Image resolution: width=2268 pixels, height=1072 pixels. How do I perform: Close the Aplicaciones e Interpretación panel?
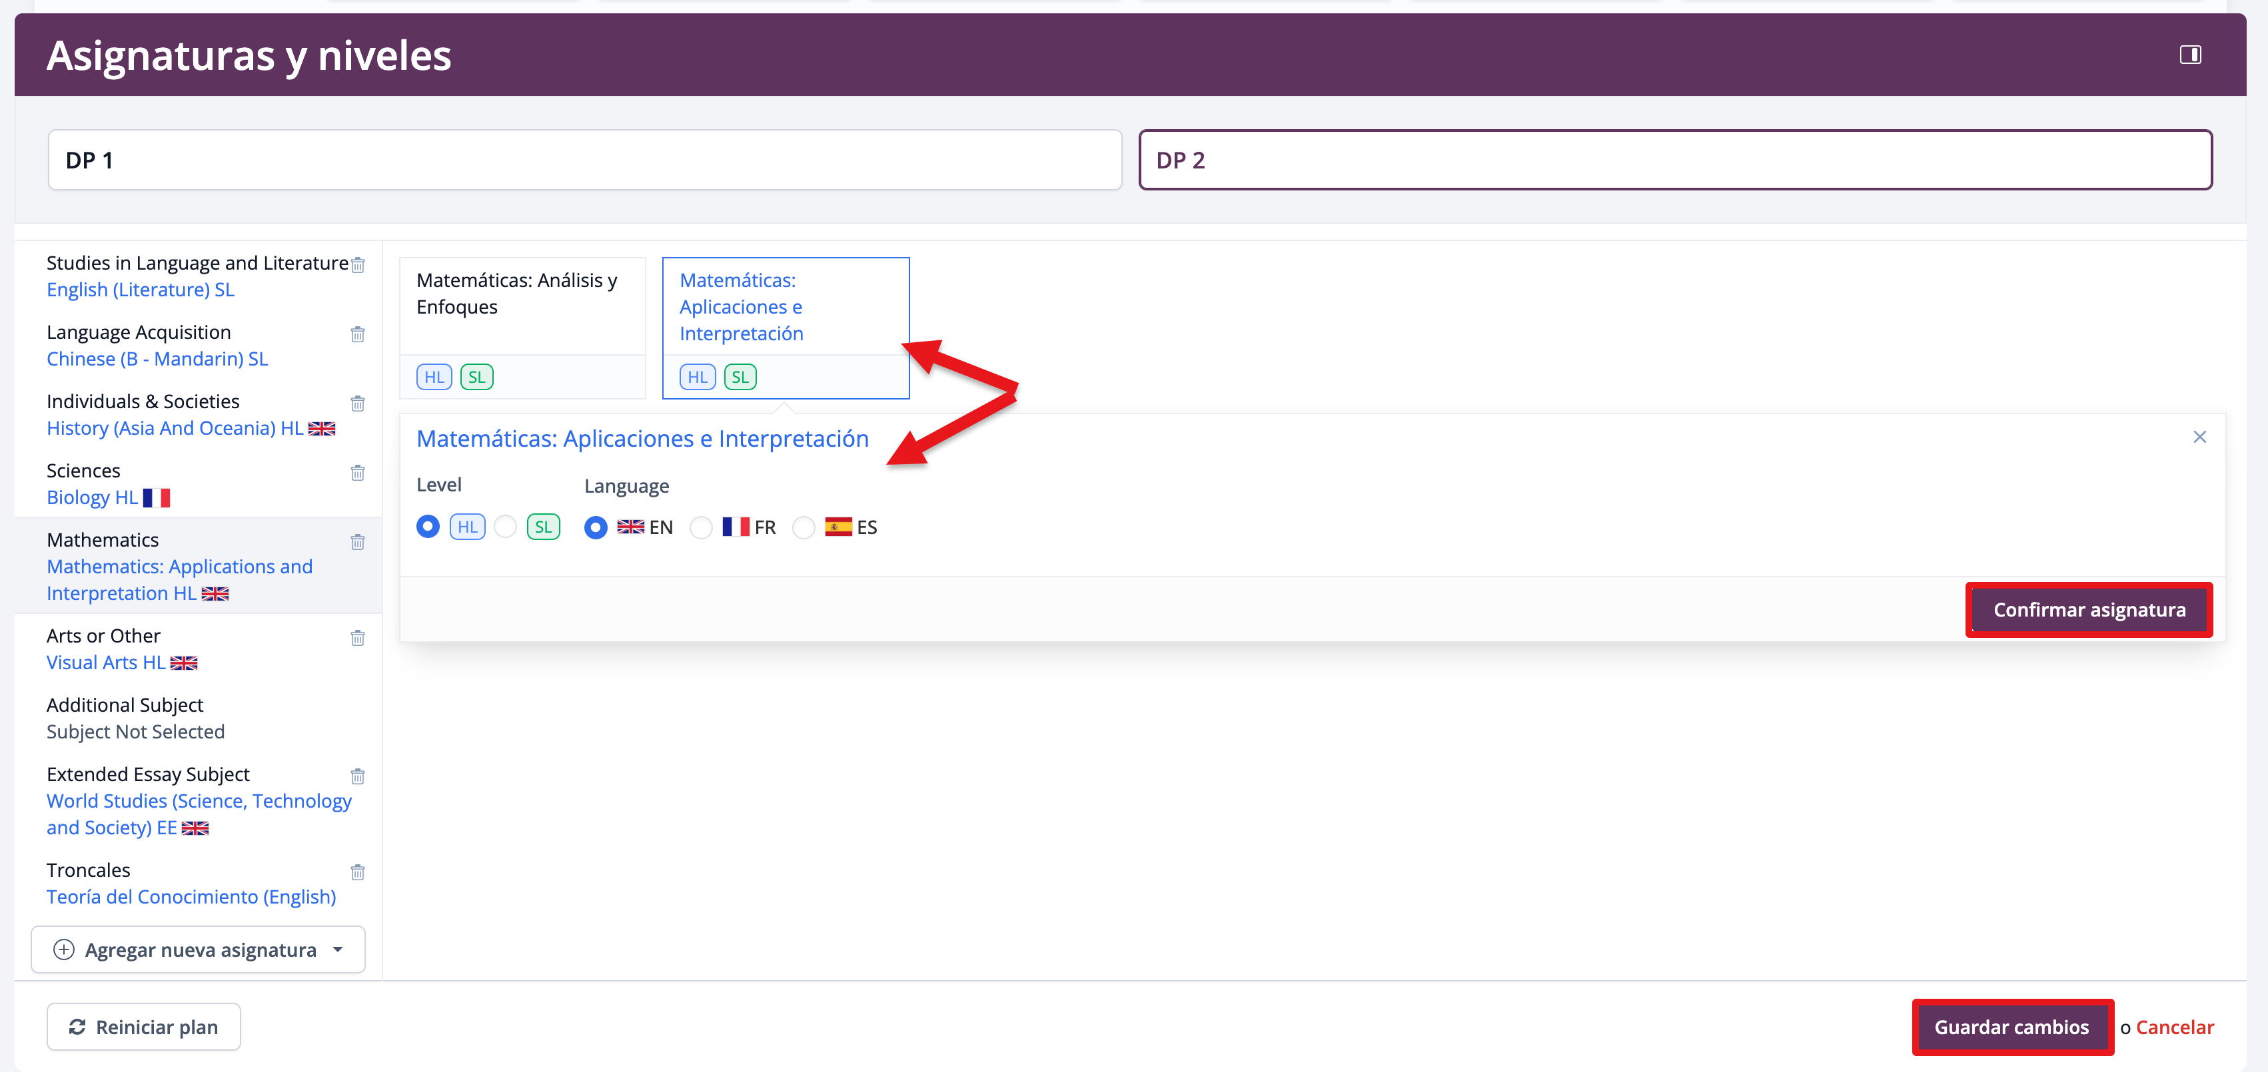coord(2199,437)
